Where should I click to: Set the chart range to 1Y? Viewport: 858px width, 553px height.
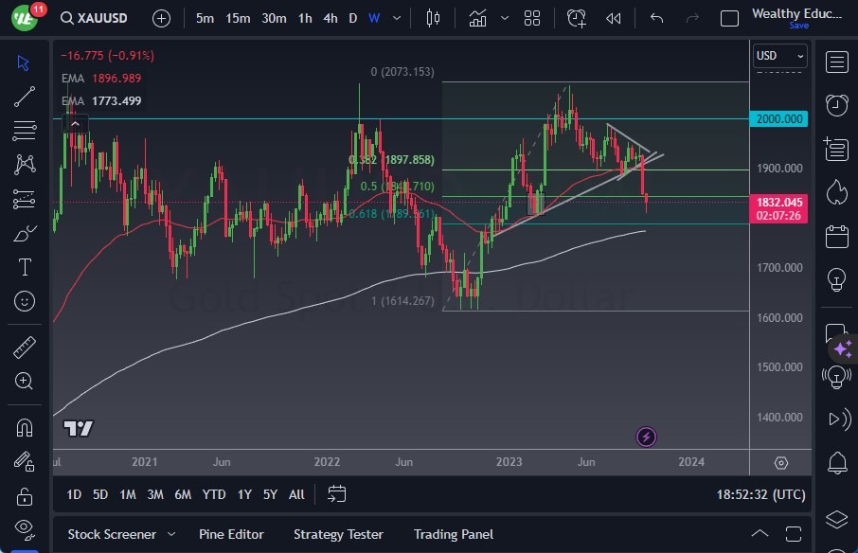coord(244,494)
